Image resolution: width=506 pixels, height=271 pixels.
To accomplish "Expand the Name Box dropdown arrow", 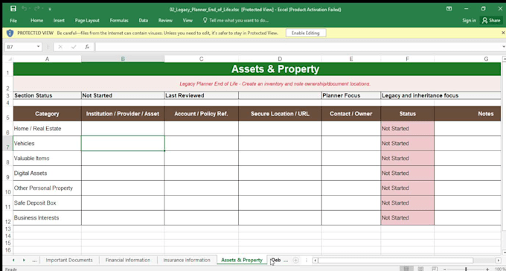I will (39, 47).
